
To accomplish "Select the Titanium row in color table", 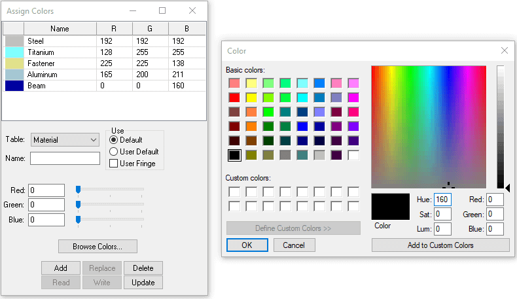I will pyautogui.click(x=60, y=52).
